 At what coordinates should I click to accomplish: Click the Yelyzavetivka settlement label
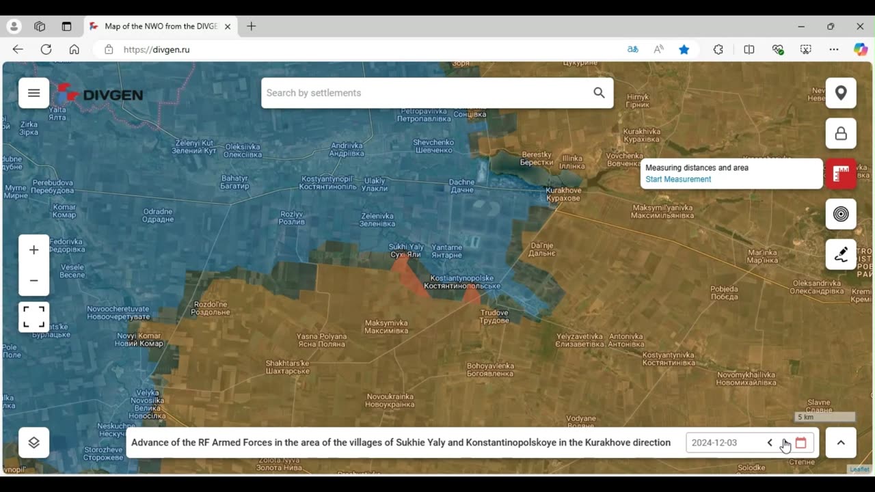pyautogui.click(x=580, y=340)
